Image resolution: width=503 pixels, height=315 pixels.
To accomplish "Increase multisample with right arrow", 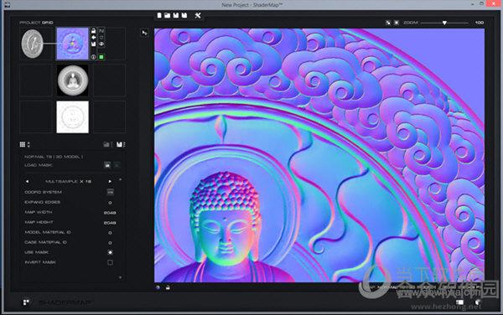I will point(110,181).
